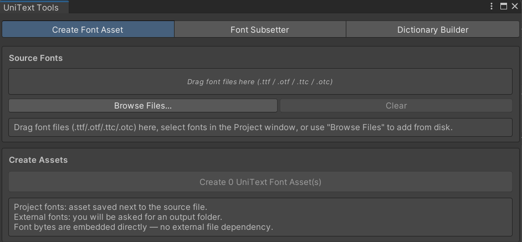Screen dimensions: 522x242
Task: Maximize the UniText Tools window
Action: coord(503,6)
